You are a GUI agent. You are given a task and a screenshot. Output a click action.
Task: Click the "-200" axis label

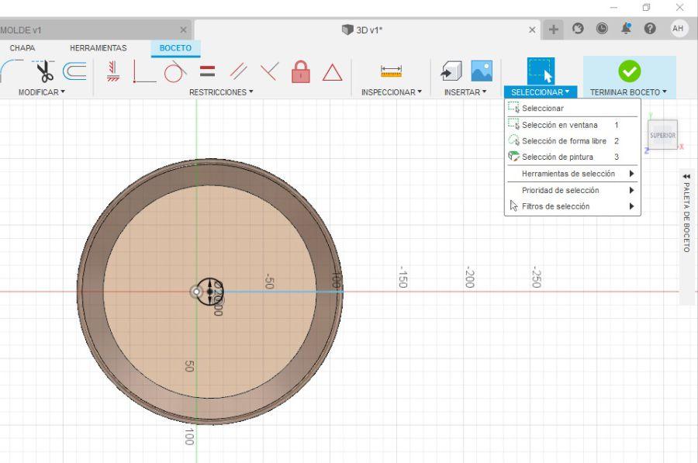[x=469, y=277]
